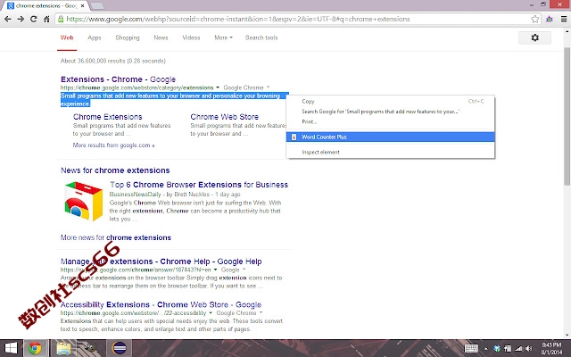Open More news for chrome extensions

116,237
